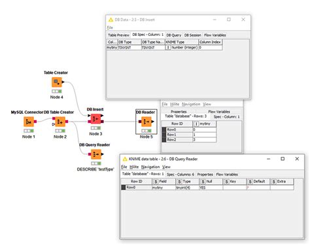The height and width of the screenshot is (245, 310).
Task: Open Spec - Column: 1 tab in middle window
Action: point(226,117)
